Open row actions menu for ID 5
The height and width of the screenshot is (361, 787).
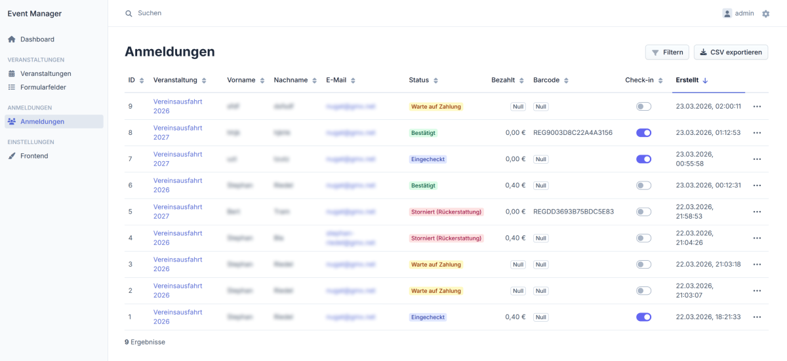click(757, 212)
